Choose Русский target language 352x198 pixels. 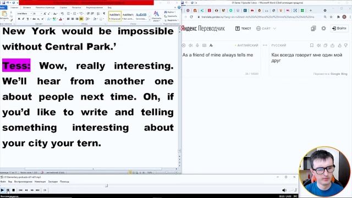point(279,45)
